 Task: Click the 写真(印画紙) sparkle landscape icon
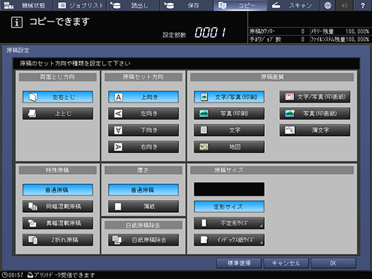click(290, 114)
